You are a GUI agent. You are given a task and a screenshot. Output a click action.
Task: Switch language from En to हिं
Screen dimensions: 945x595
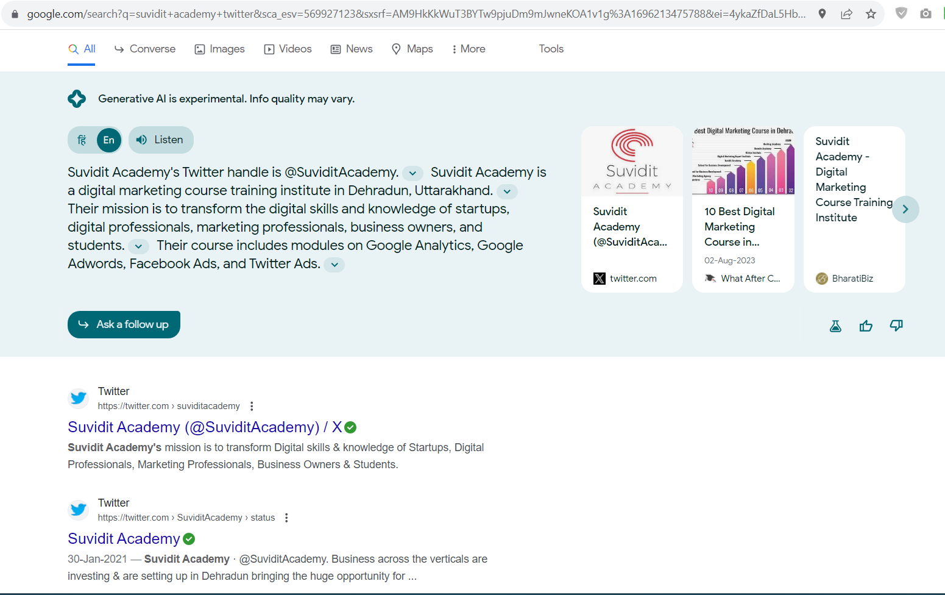pyautogui.click(x=81, y=140)
